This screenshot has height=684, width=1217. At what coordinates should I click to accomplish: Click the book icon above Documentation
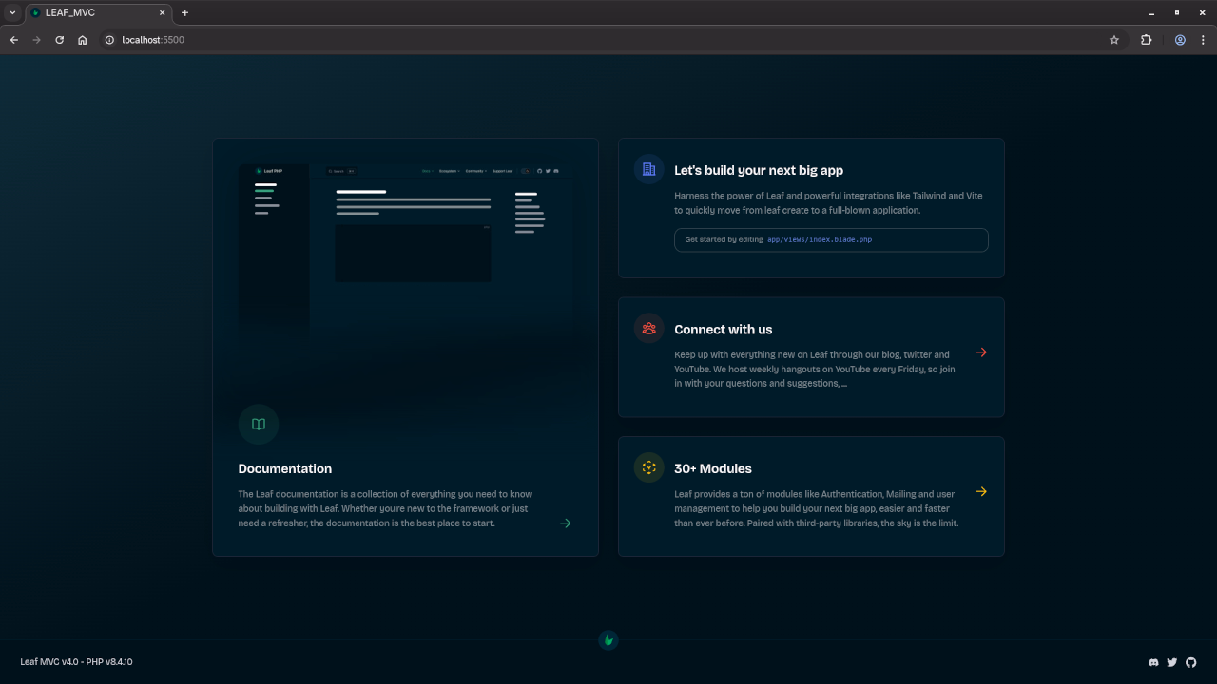click(259, 425)
